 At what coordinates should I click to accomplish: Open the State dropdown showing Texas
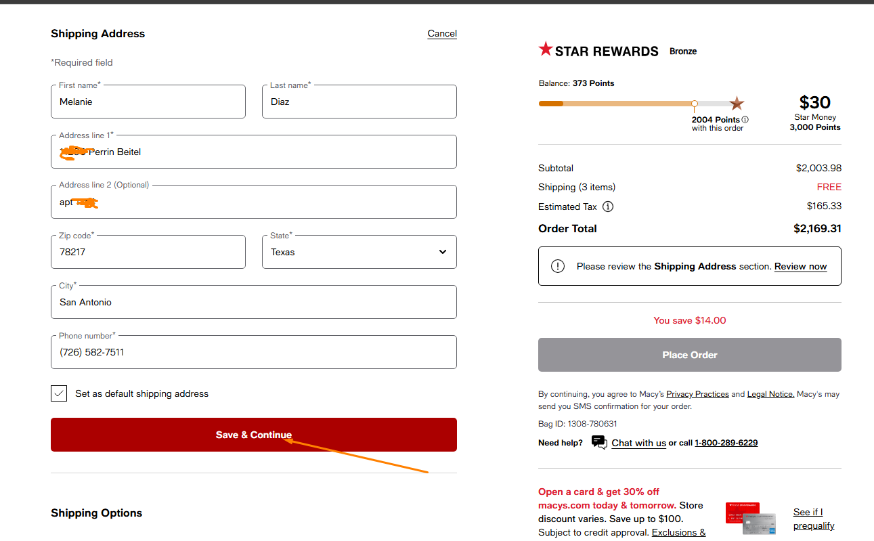pyautogui.click(x=359, y=252)
